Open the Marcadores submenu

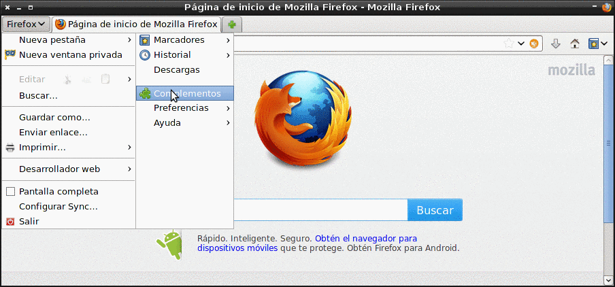185,40
